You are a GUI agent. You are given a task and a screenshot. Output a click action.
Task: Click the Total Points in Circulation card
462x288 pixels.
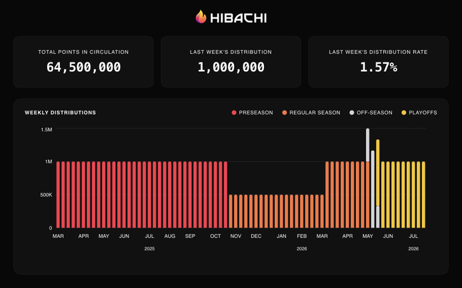[x=84, y=62]
